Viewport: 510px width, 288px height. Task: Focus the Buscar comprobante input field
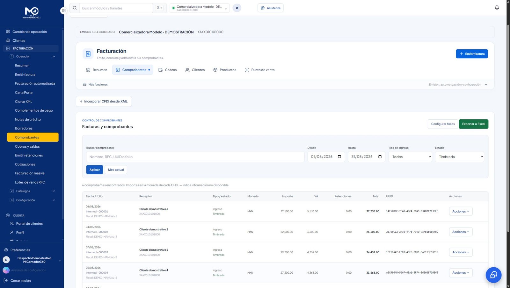click(x=195, y=157)
